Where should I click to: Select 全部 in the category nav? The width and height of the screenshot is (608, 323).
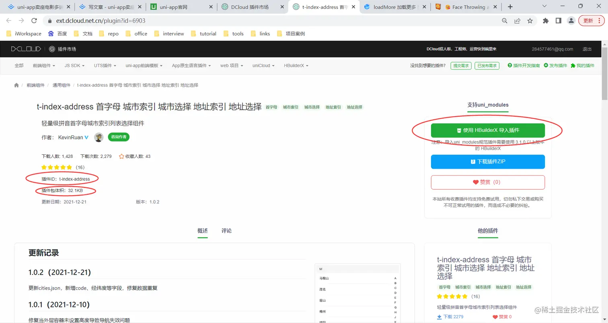pyautogui.click(x=19, y=65)
